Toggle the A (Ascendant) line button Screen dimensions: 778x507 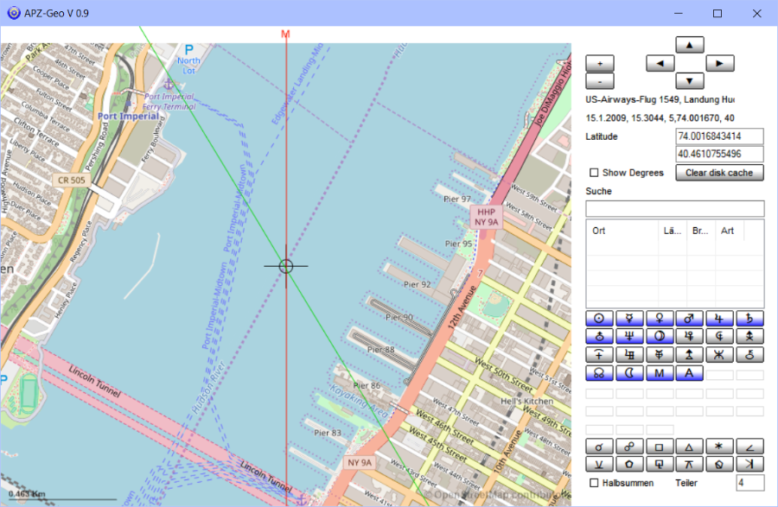point(689,373)
